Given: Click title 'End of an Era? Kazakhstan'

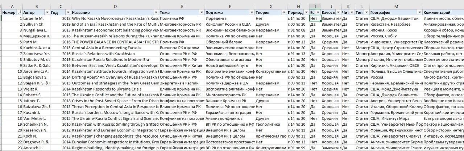Looking at the screenshot, I should 115,24.
